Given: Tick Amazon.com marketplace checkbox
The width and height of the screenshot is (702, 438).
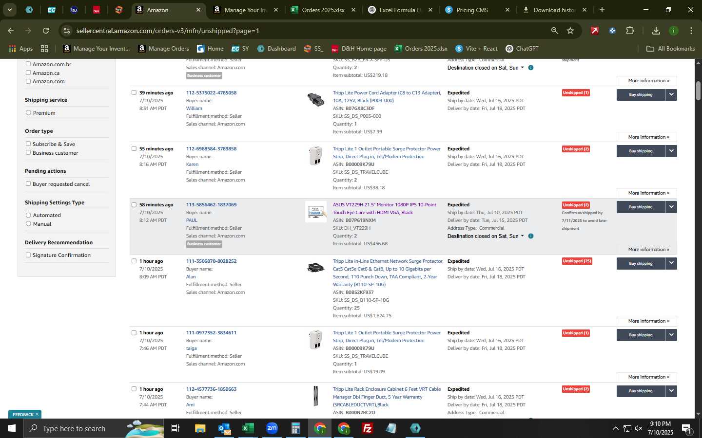Looking at the screenshot, I should pyautogui.click(x=28, y=81).
